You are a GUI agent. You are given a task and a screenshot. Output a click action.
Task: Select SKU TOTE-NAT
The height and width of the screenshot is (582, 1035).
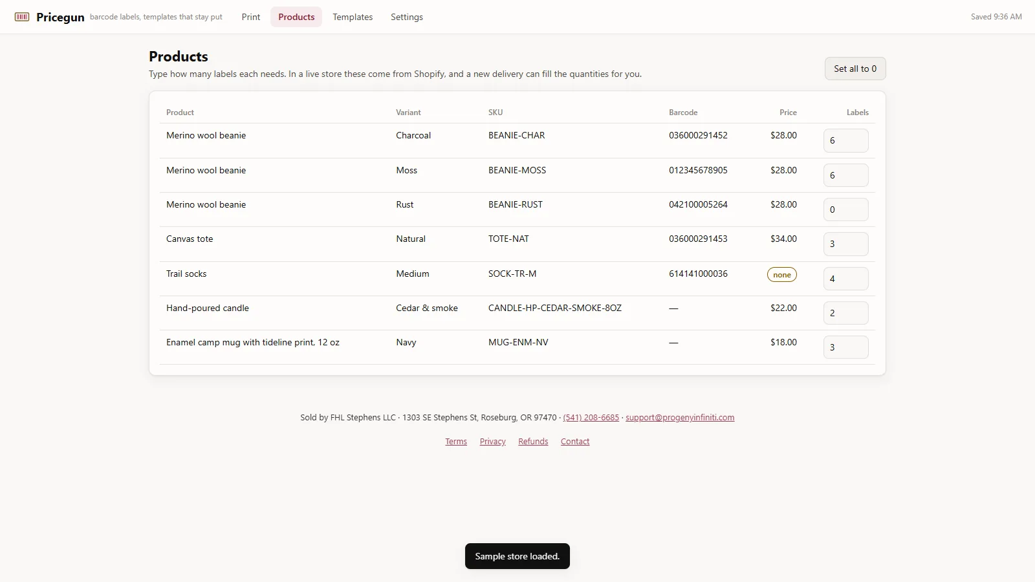click(508, 239)
